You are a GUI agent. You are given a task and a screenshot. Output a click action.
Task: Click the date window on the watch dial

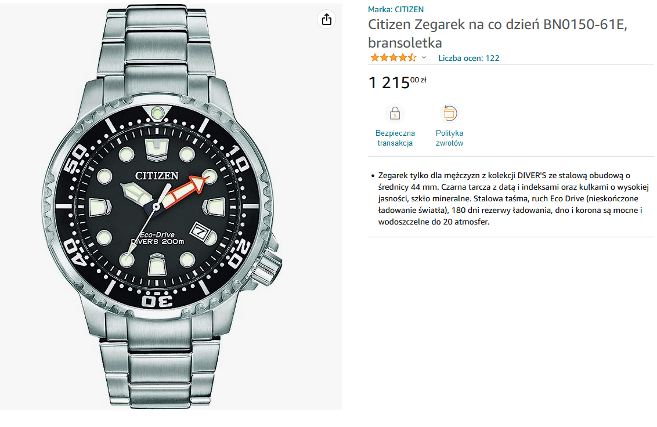pyautogui.click(x=199, y=230)
